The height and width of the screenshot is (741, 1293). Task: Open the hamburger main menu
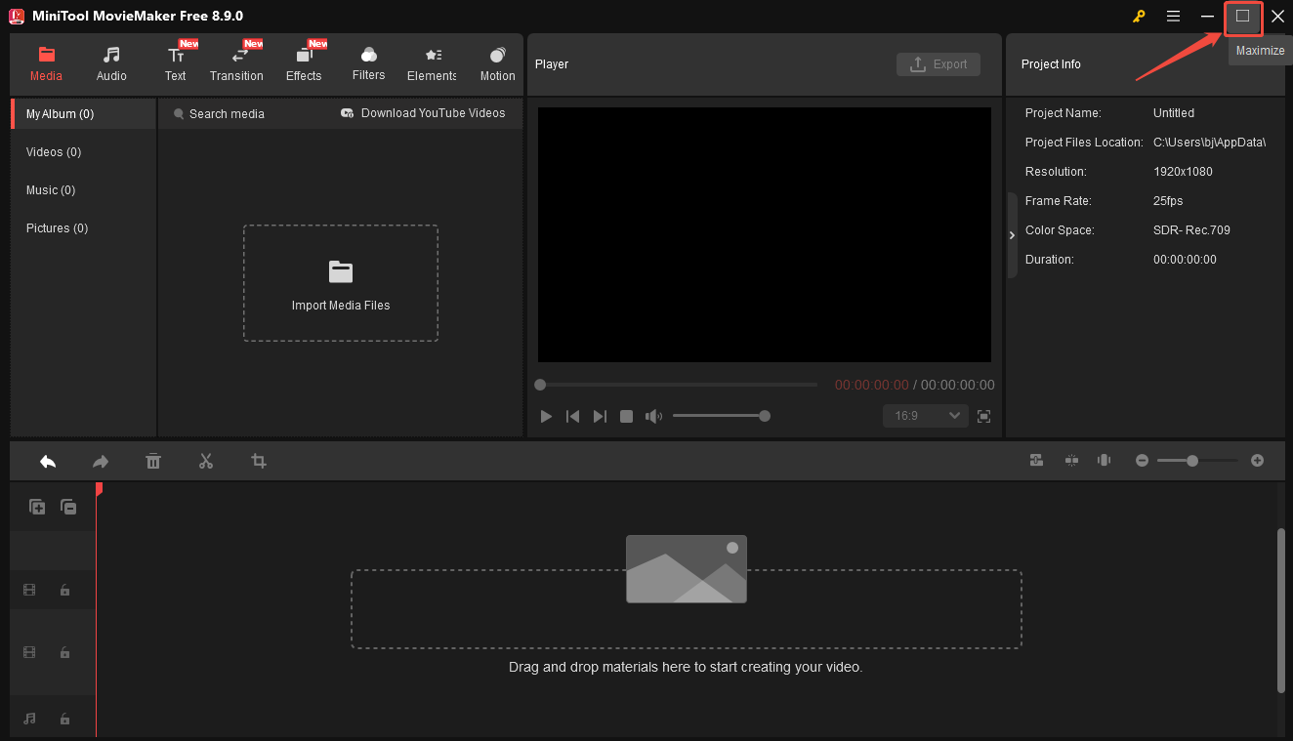point(1173,17)
